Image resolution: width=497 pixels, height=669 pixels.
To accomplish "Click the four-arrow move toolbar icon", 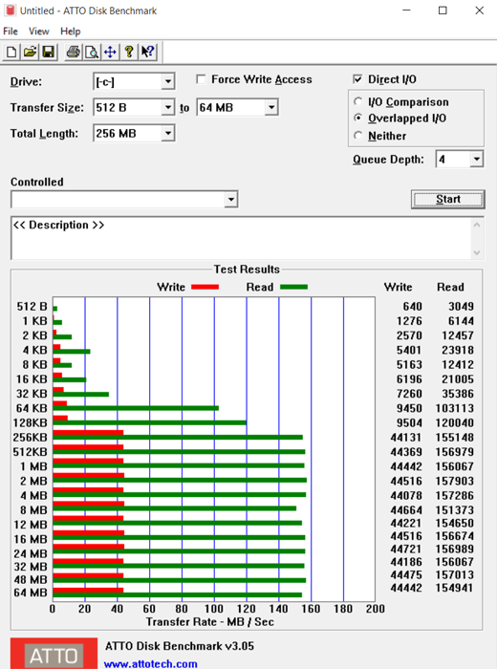I will (x=110, y=52).
